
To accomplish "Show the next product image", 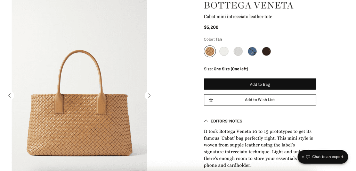I will click(149, 95).
